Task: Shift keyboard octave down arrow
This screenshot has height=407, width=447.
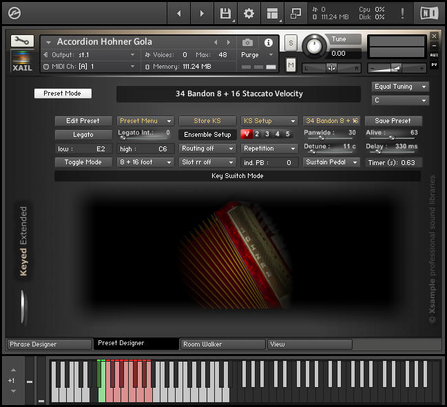Action: click(13, 391)
